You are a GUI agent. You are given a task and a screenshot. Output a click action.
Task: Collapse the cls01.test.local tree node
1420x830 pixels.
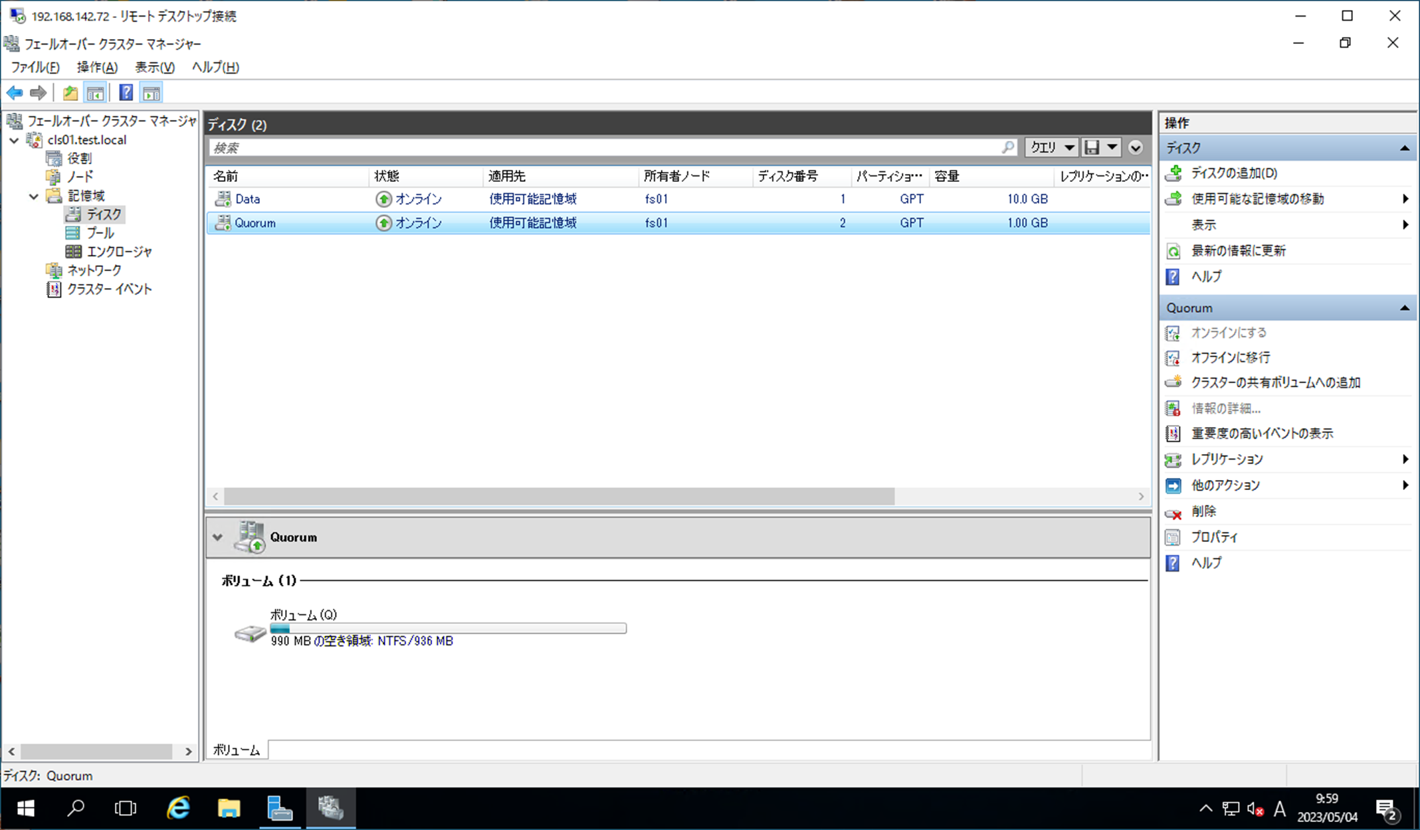[x=14, y=140]
